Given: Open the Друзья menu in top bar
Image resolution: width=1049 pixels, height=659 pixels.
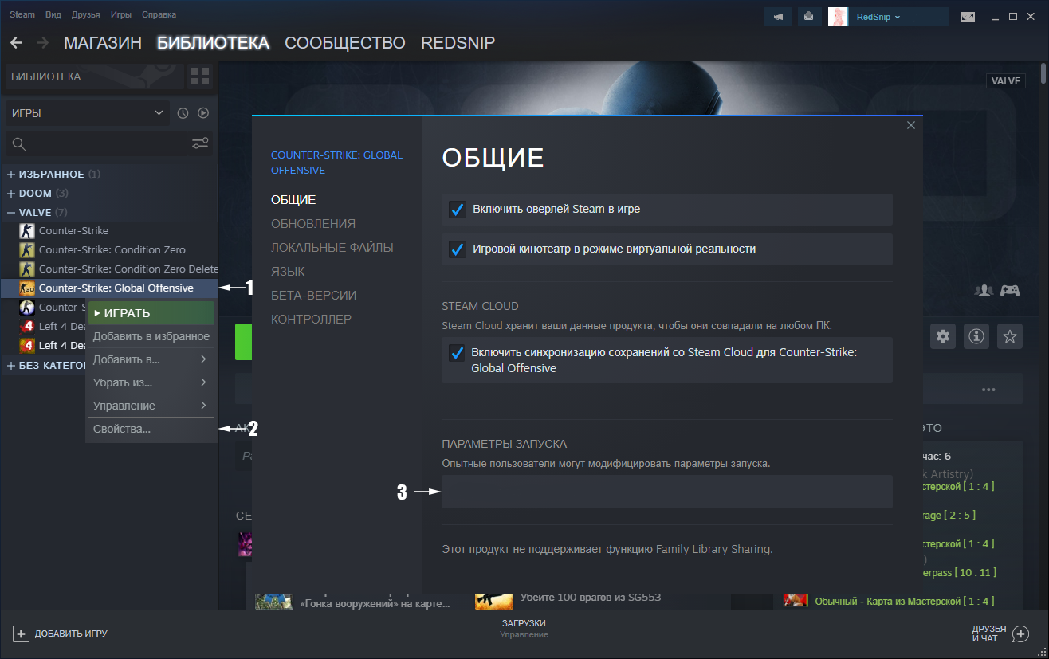Looking at the screenshot, I should (86, 15).
